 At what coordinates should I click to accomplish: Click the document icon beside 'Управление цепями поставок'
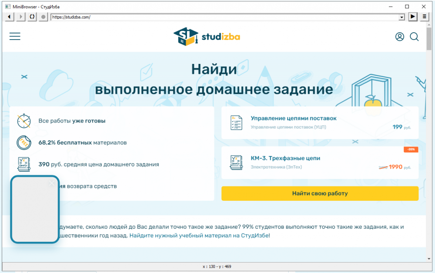tap(236, 123)
